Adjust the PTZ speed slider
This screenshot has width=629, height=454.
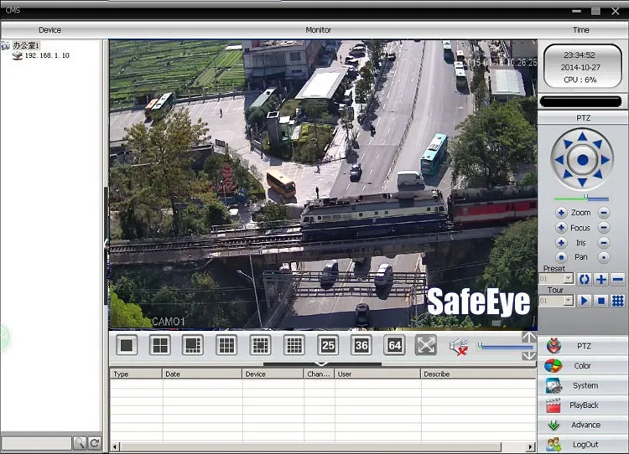(581, 198)
